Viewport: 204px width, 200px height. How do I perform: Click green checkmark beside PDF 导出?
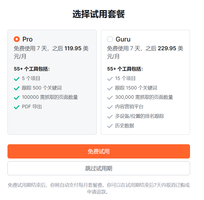pyautogui.click(x=17, y=107)
